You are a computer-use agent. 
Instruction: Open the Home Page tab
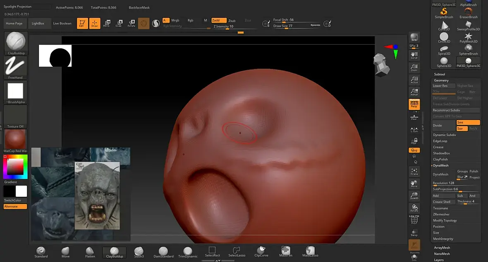click(14, 23)
